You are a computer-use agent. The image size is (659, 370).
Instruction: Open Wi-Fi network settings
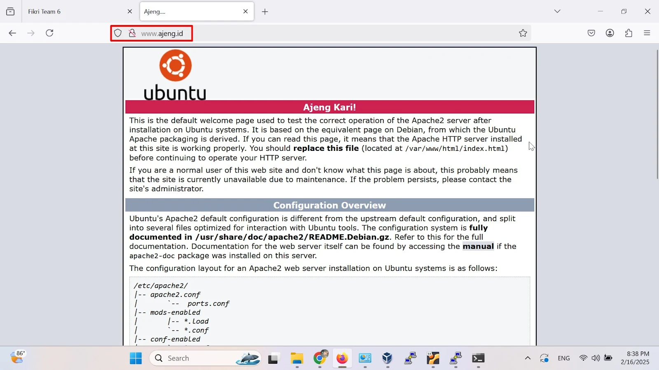583,358
